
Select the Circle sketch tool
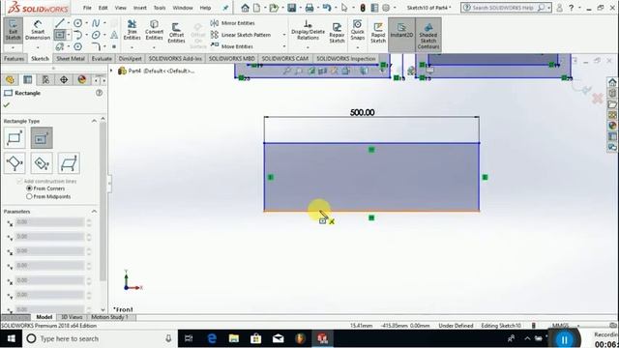(77, 23)
